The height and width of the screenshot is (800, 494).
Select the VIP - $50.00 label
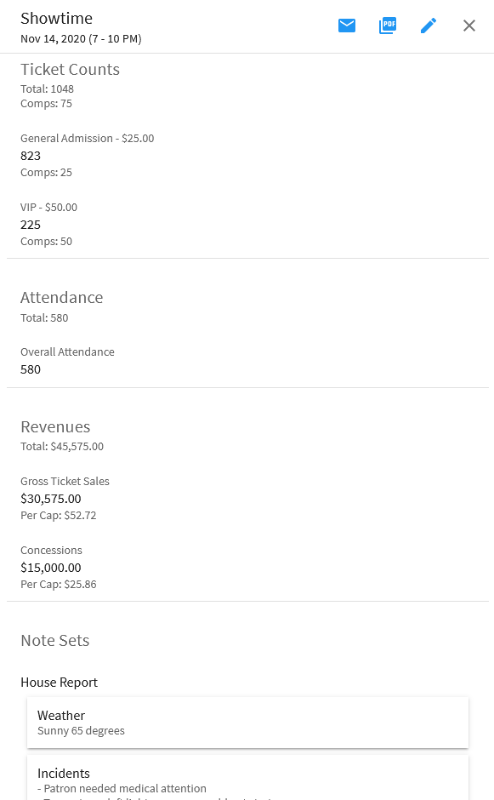pyautogui.click(x=49, y=207)
